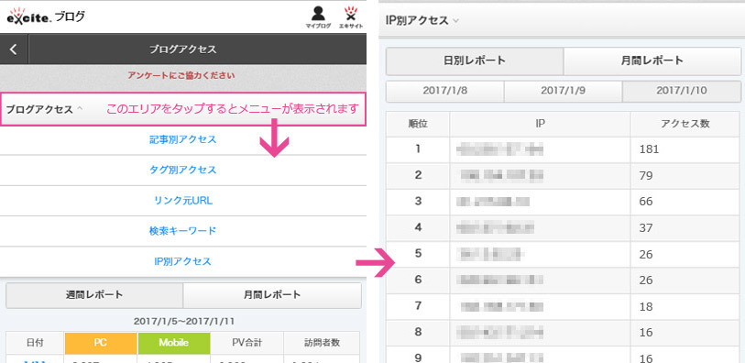Viewport: 745px width, 363px height.
Task: Select date 2017/1/10
Action: point(682,91)
